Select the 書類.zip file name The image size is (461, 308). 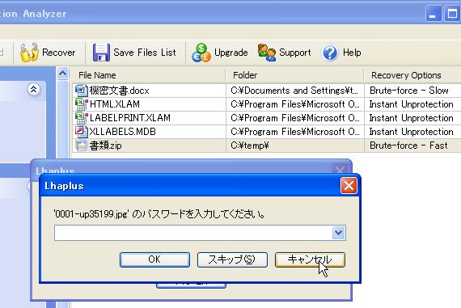point(106,146)
